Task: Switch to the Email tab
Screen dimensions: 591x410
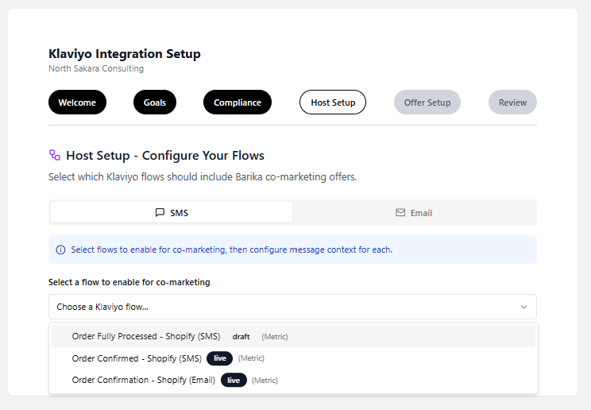Action: [414, 213]
